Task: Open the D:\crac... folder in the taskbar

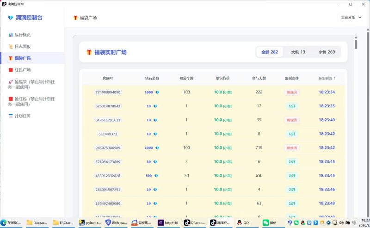Action: point(37,222)
